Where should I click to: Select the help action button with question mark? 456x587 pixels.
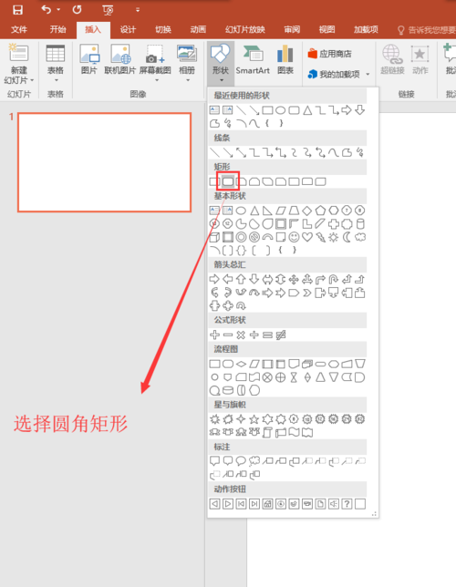point(347,504)
